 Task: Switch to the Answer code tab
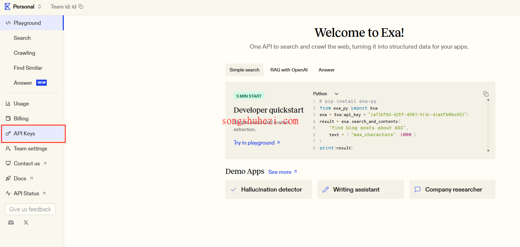(327, 70)
